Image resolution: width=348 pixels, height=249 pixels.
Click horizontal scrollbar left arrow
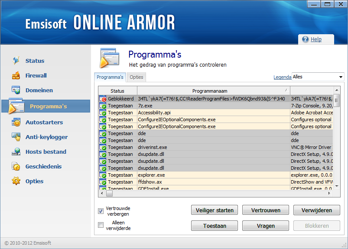102,193
